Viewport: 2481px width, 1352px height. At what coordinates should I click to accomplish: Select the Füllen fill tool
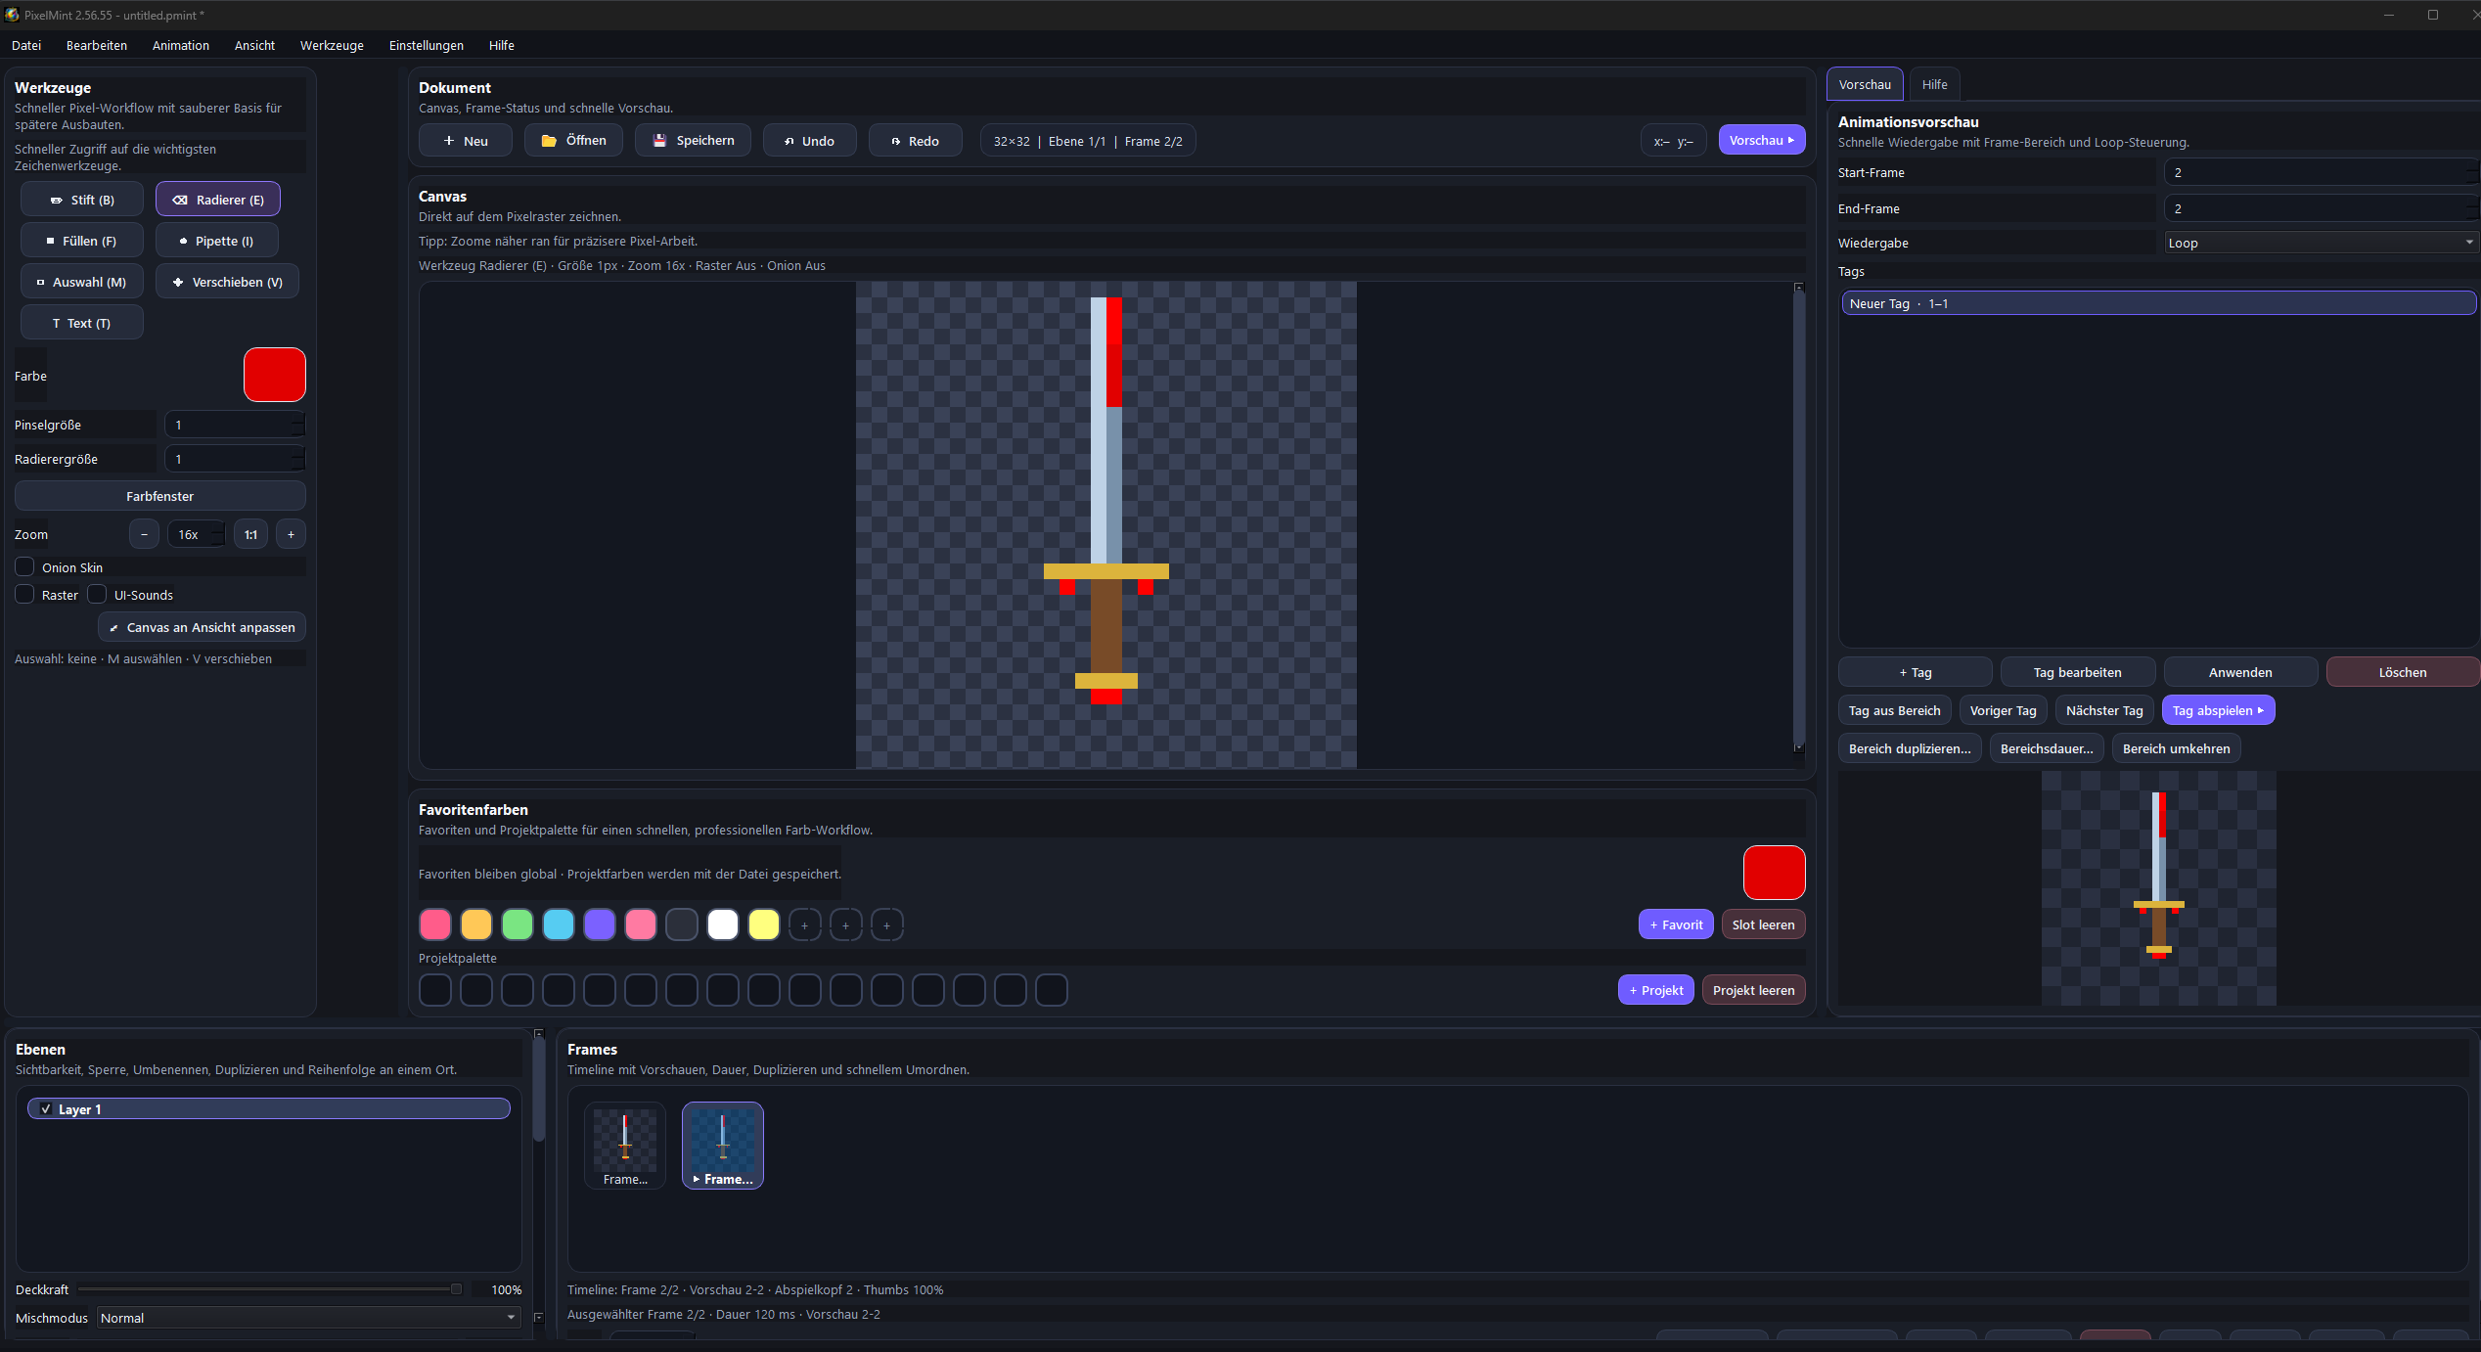(x=82, y=241)
